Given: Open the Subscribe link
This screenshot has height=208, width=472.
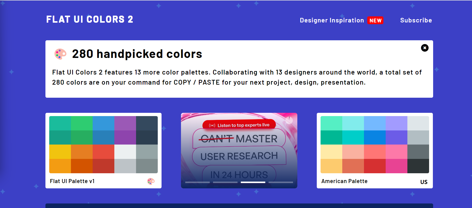Looking at the screenshot, I should point(416,20).
